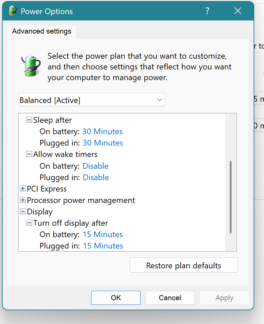Expand Processor power management node

point(23,200)
